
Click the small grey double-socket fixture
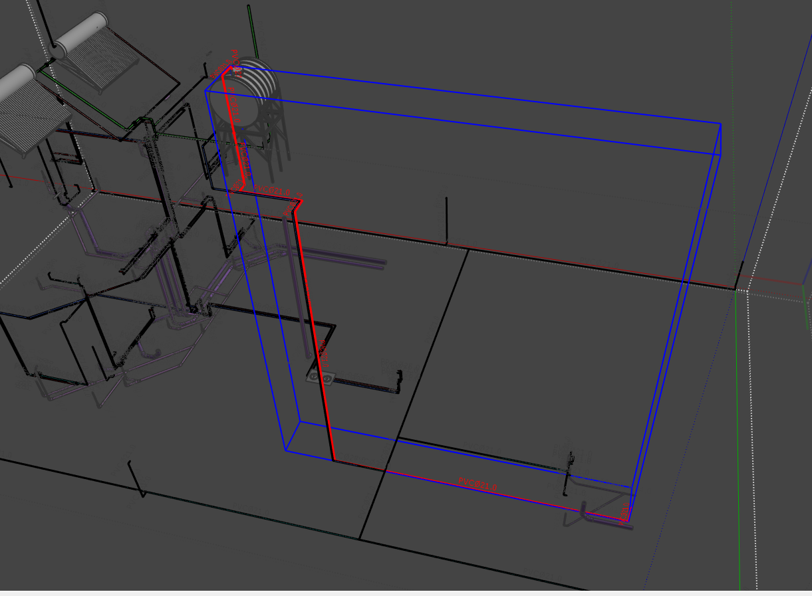[x=321, y=378]
